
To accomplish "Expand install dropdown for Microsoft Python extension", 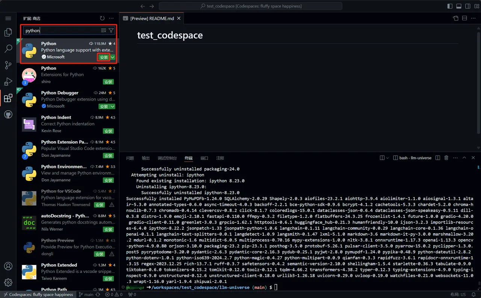I will pyautogui.click(x=113, y=57).
